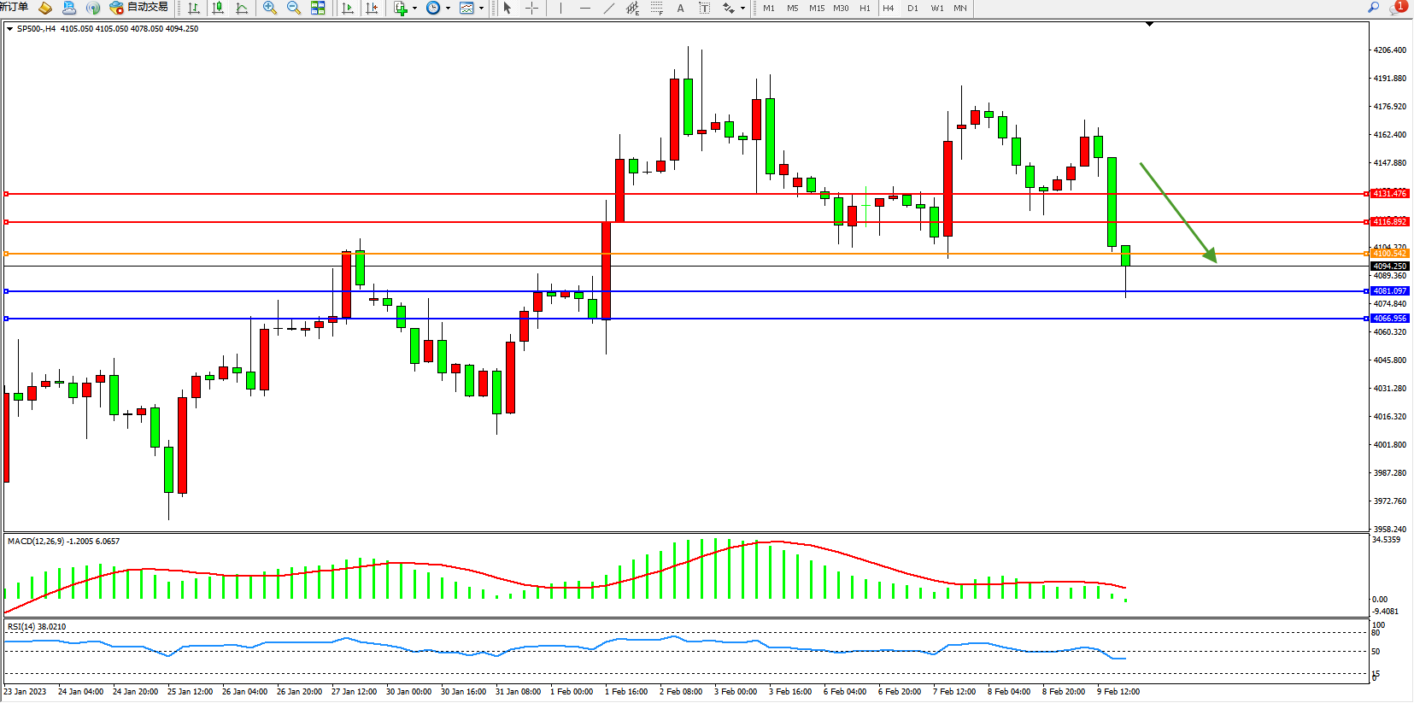Switch chart to candlestick display mode
Viewport: 1414px width, 703px height.
click(218, 8)
